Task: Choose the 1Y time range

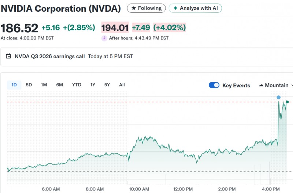Action: click(x=93, y=85)
